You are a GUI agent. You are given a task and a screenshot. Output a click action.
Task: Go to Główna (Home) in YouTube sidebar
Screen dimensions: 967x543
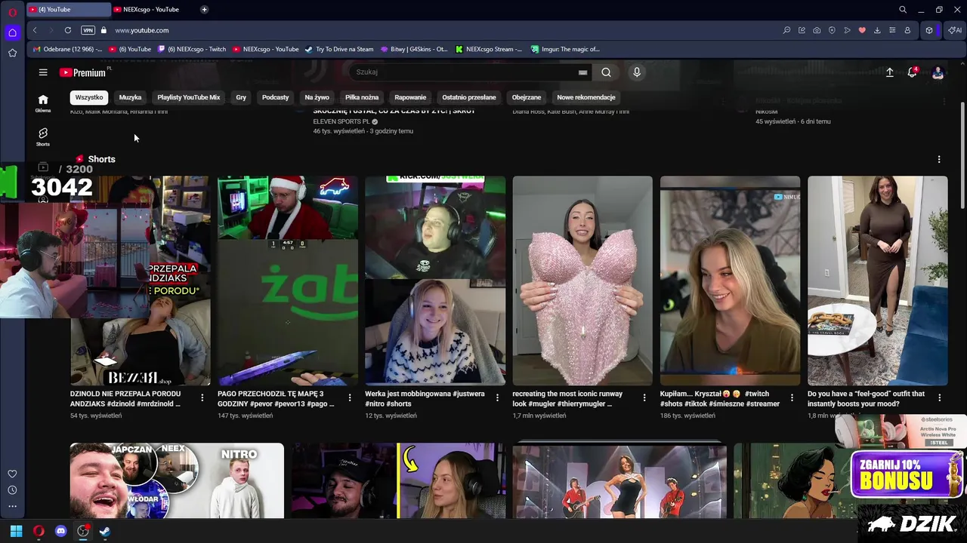[x=43, y=103]
